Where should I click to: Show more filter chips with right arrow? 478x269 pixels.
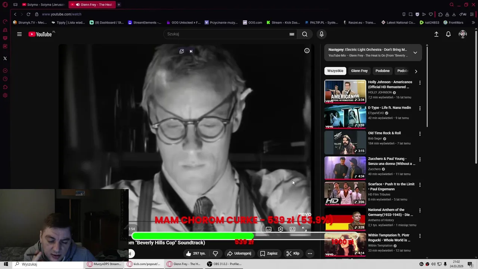point(416,71)
